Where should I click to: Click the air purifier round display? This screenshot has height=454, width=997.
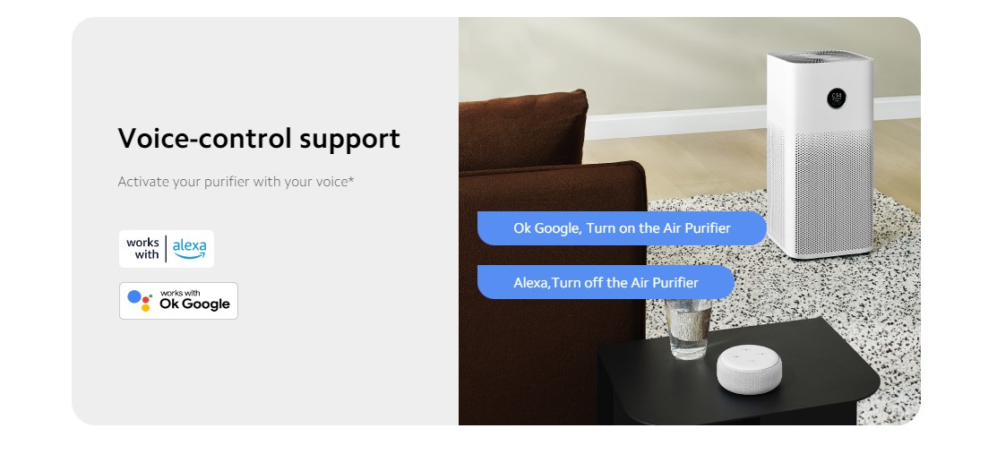(x=836, y=99)
